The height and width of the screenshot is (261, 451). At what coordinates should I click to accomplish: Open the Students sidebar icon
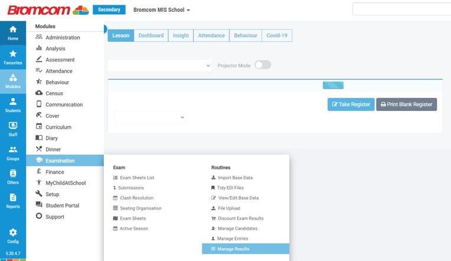[x=13, y=102]
